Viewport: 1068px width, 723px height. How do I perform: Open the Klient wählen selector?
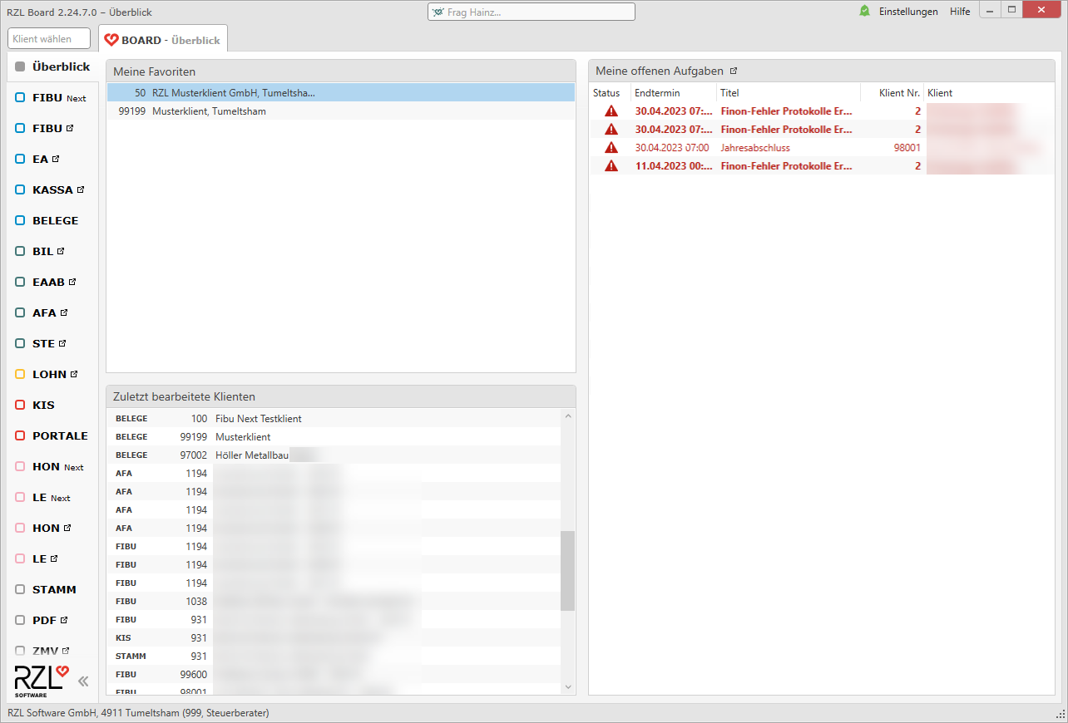click(48, 38)
